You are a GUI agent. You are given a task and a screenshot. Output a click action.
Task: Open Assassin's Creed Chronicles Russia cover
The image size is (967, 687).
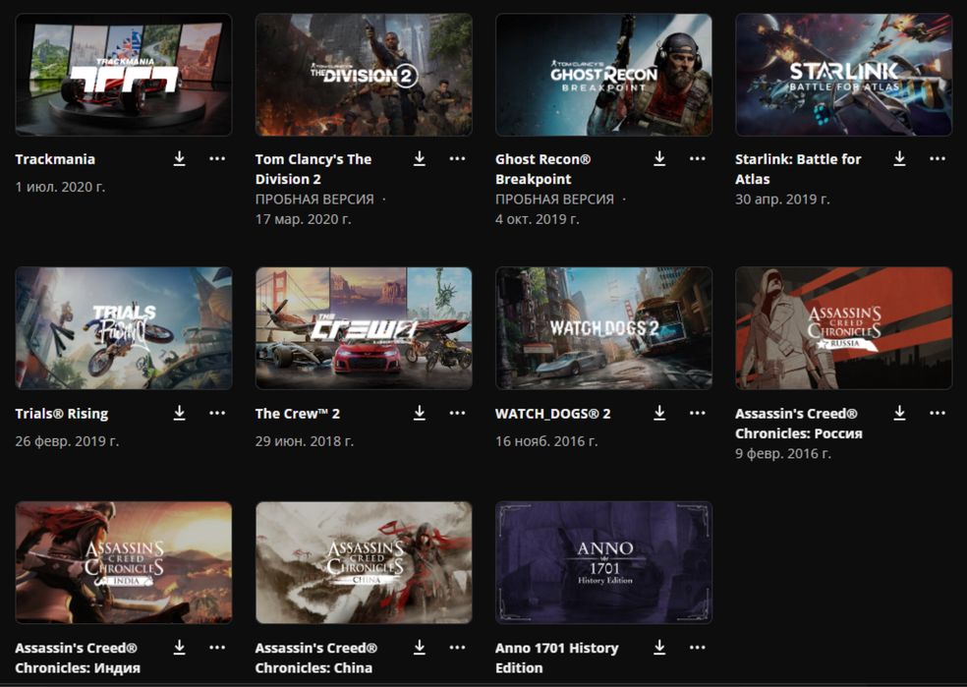[843, 328]
